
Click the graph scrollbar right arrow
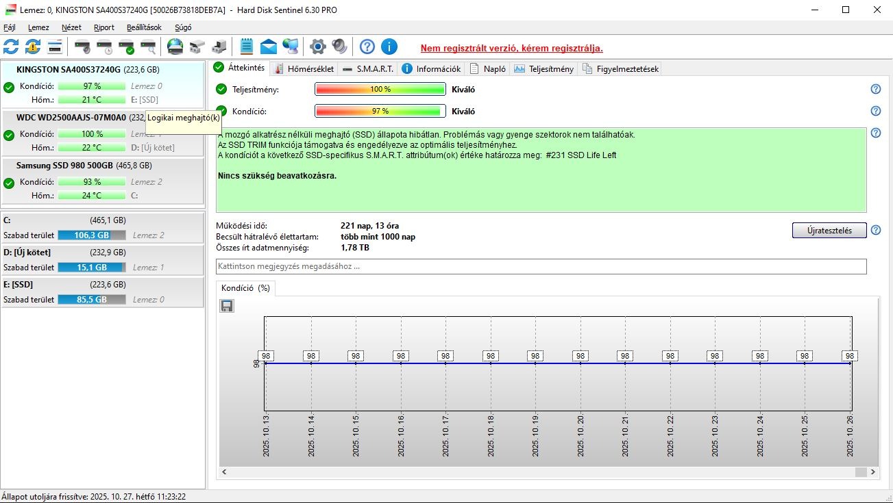874,472
